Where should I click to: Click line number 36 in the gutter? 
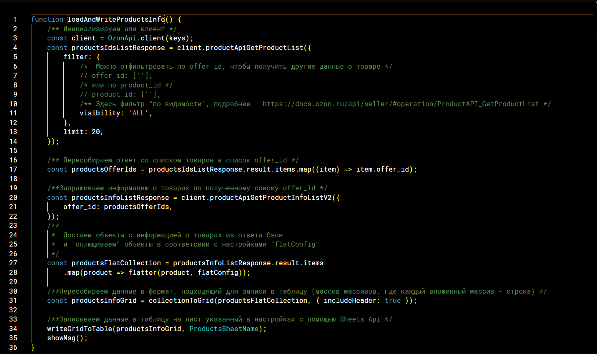(x=13, y=348)
